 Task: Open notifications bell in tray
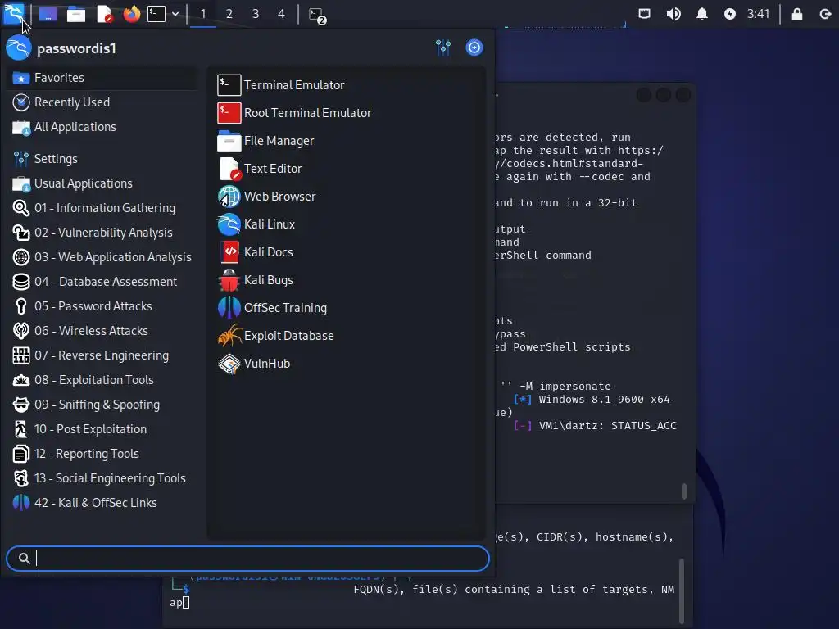pos(702,14)
